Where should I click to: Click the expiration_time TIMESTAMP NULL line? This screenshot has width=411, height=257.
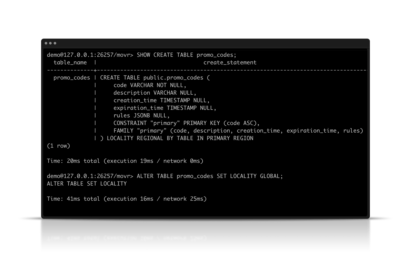pos(165,108)
